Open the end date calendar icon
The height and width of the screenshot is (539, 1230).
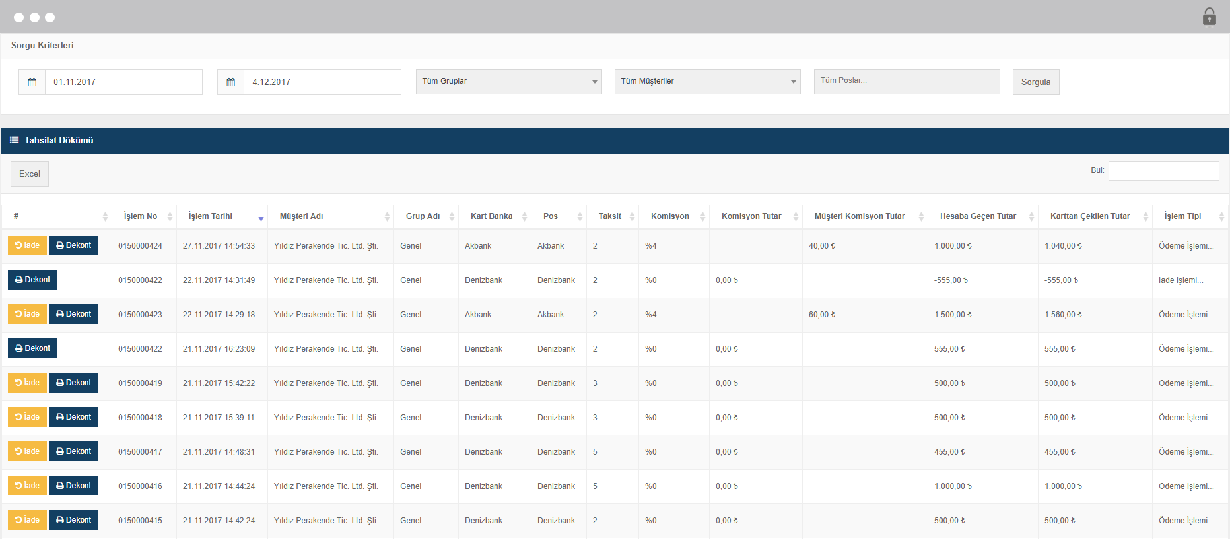point(230,82)
